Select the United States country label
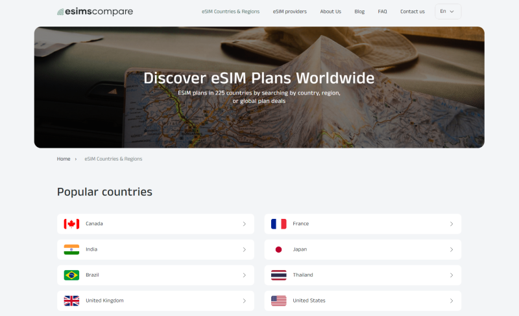The height and width of the screenshot is (316, 519). tap(309, 300)
